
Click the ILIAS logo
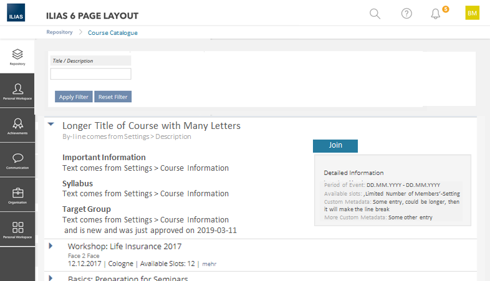tap(16, 14)
